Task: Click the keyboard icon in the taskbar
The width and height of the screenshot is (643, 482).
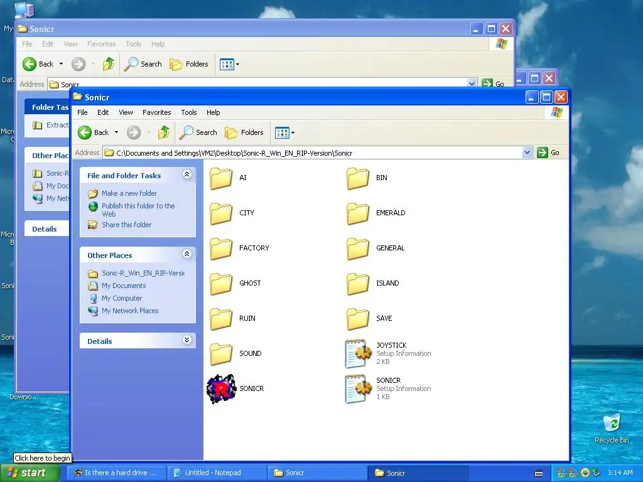Action: click(539, 473)
